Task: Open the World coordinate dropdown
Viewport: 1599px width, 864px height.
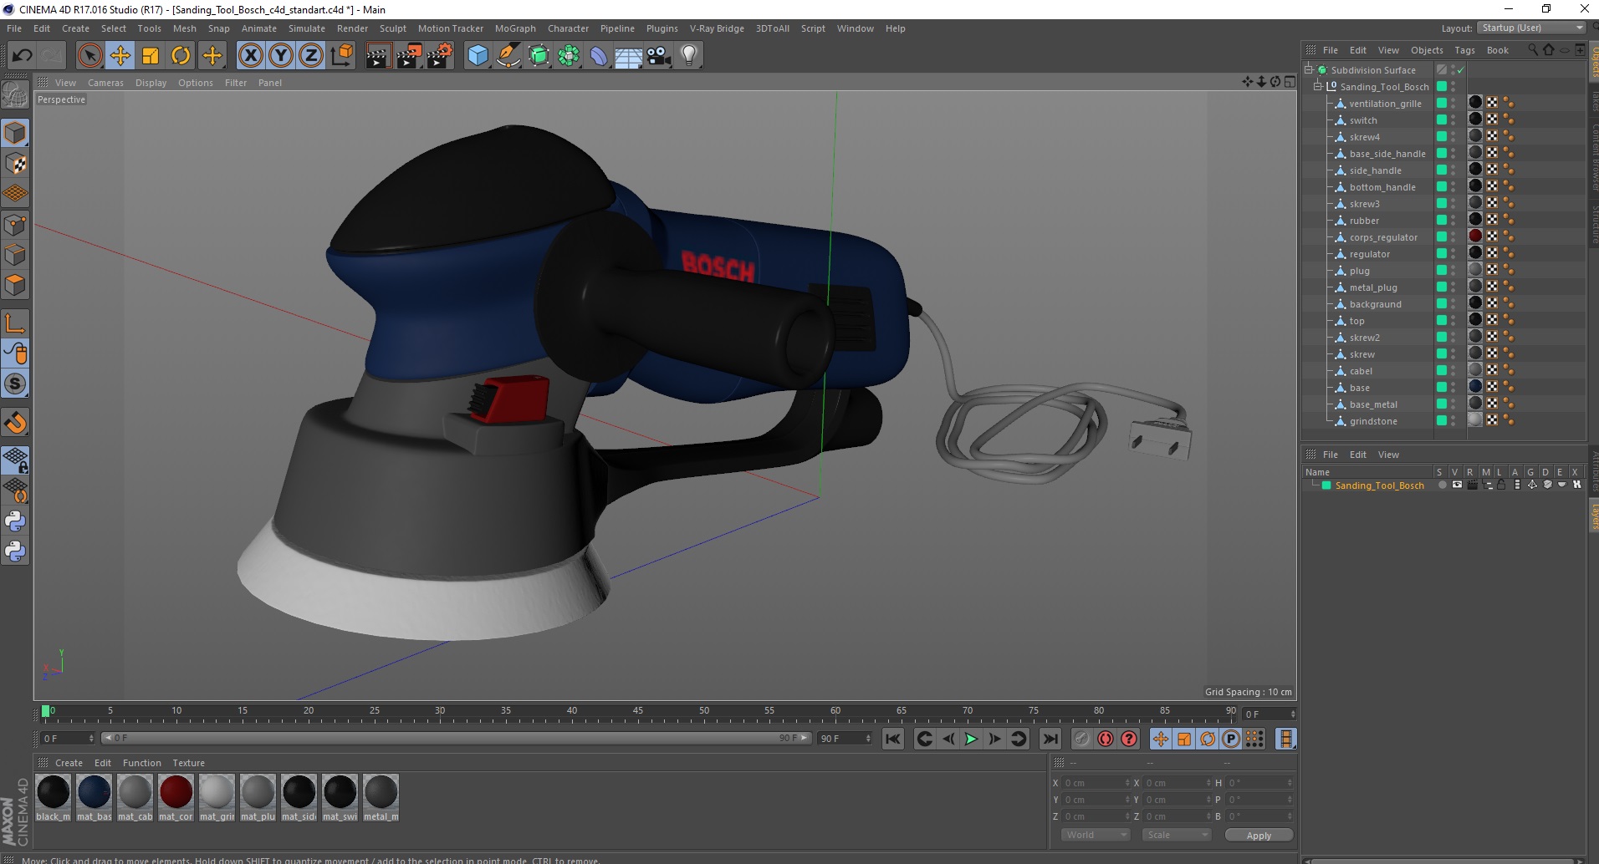Action: click(1096, 835)
